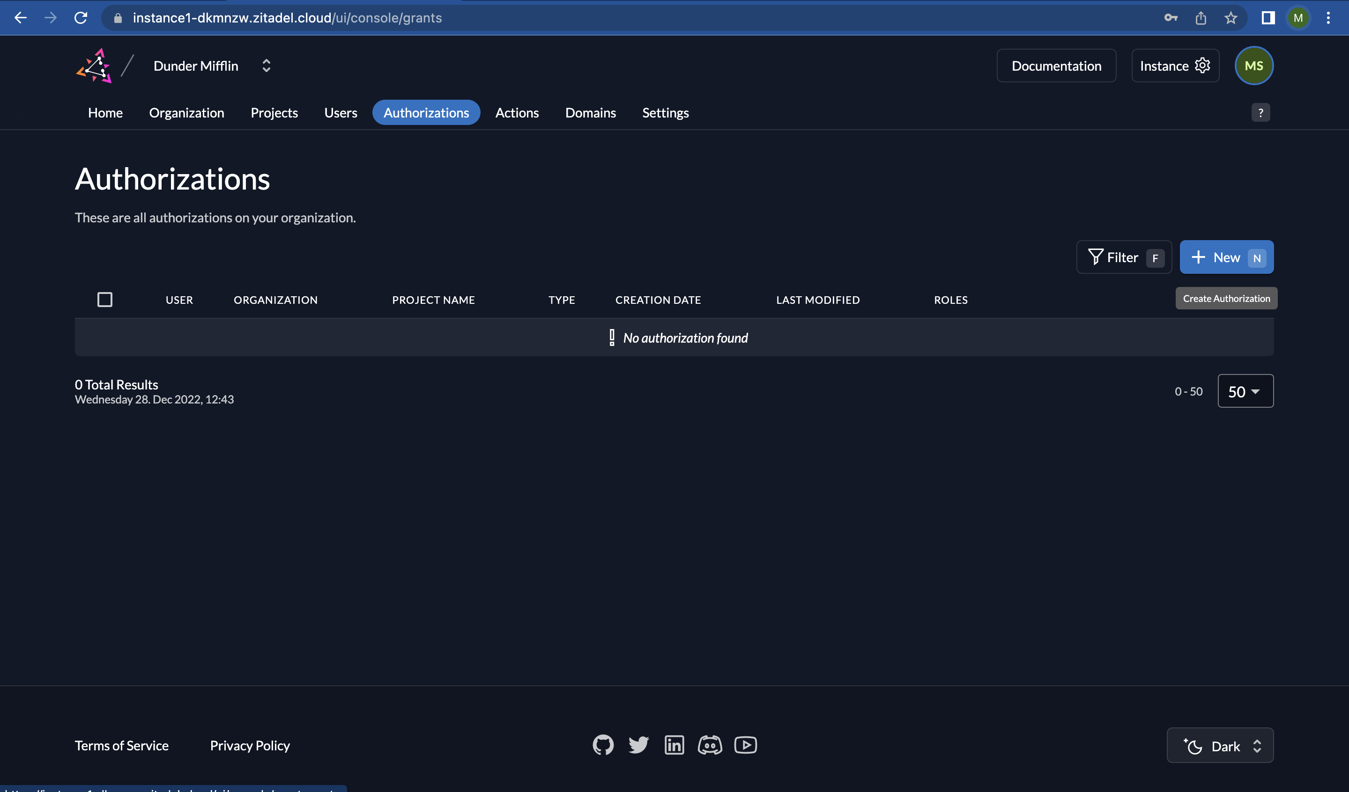Follow the Privacy Policy link

point(250,746)
